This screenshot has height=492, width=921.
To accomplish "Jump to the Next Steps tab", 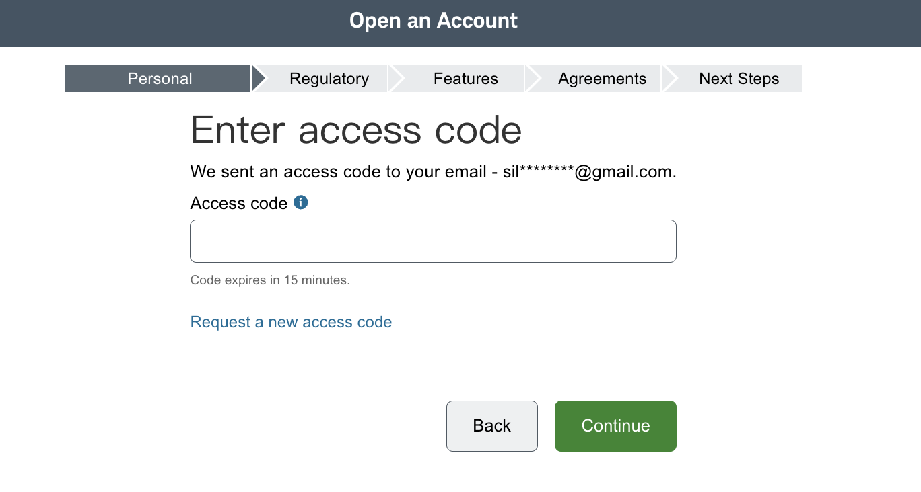I will point(739,79).
